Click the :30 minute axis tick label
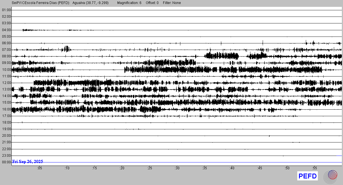This screenshot has width=343, height=185. 177,168
